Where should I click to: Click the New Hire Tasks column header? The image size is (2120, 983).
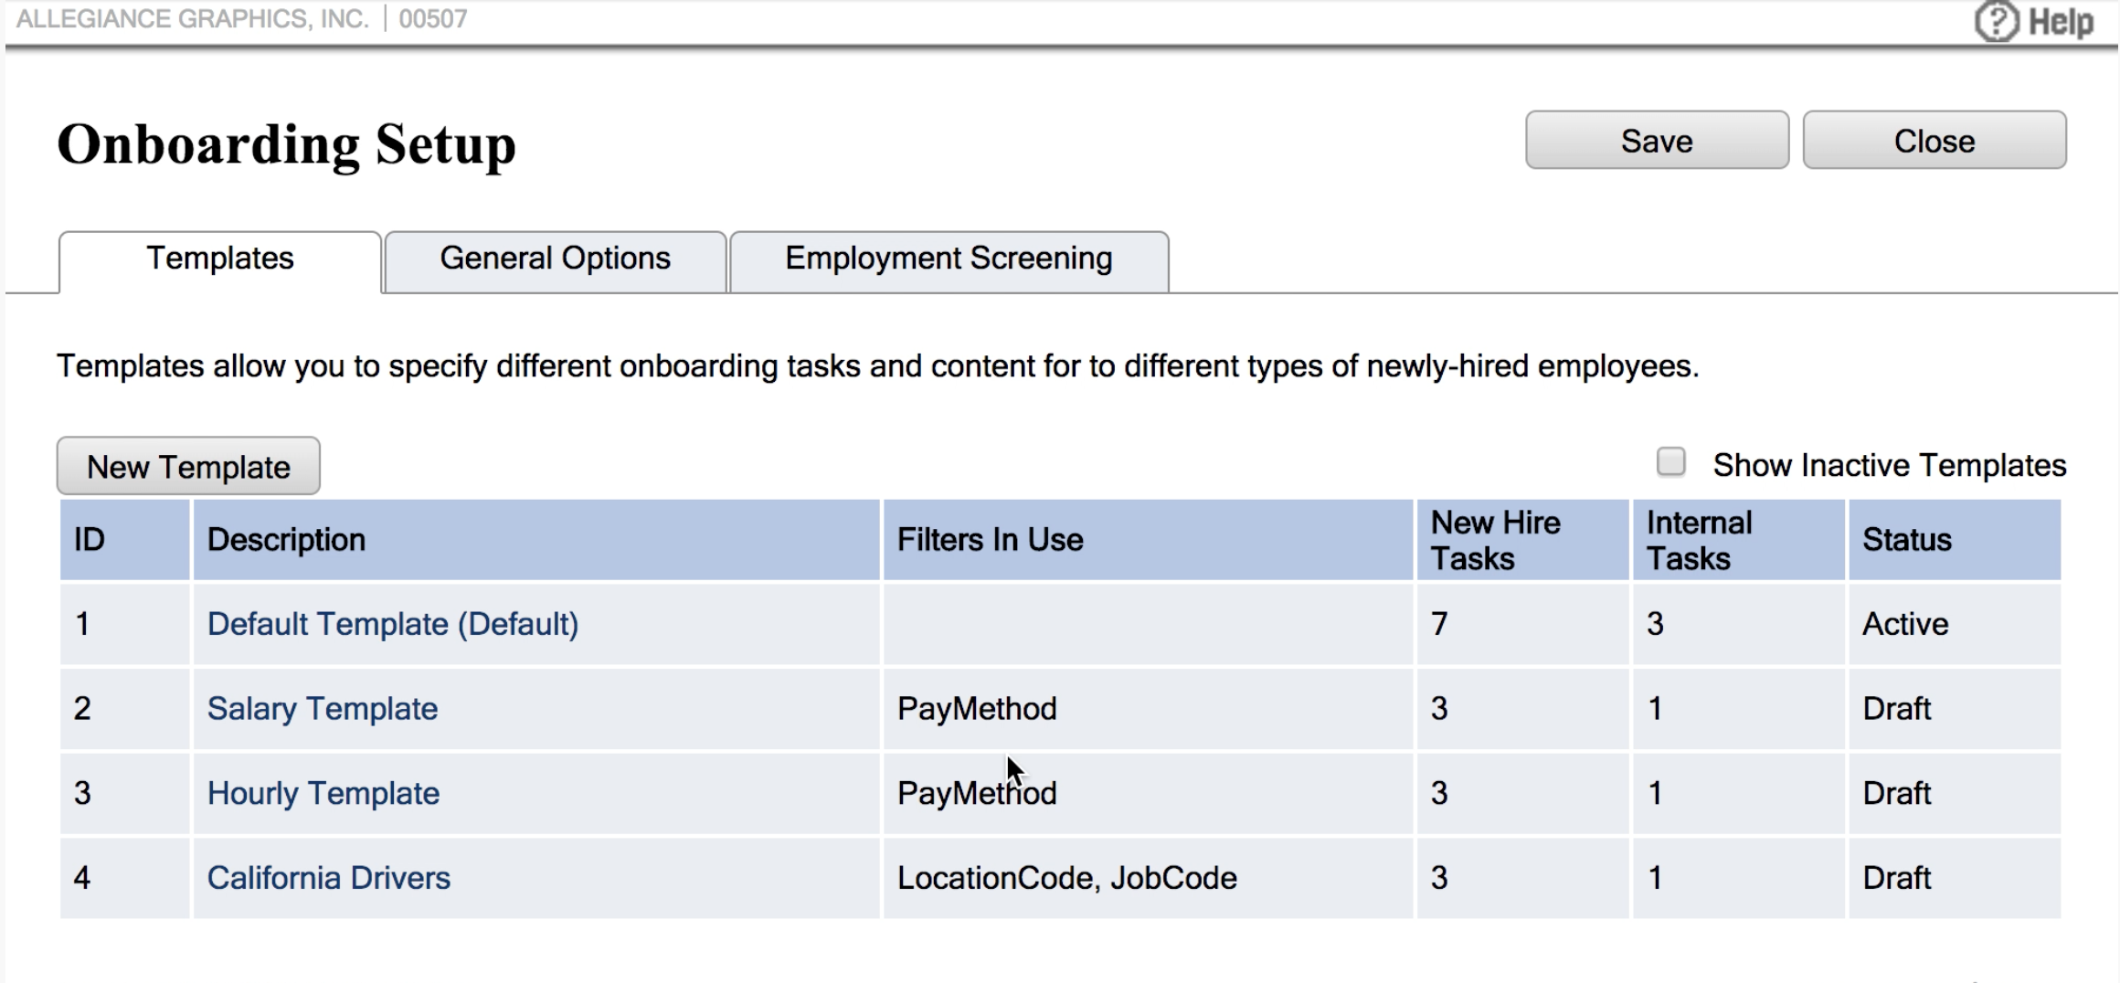pyautogui.click(x=1495, y=540)
